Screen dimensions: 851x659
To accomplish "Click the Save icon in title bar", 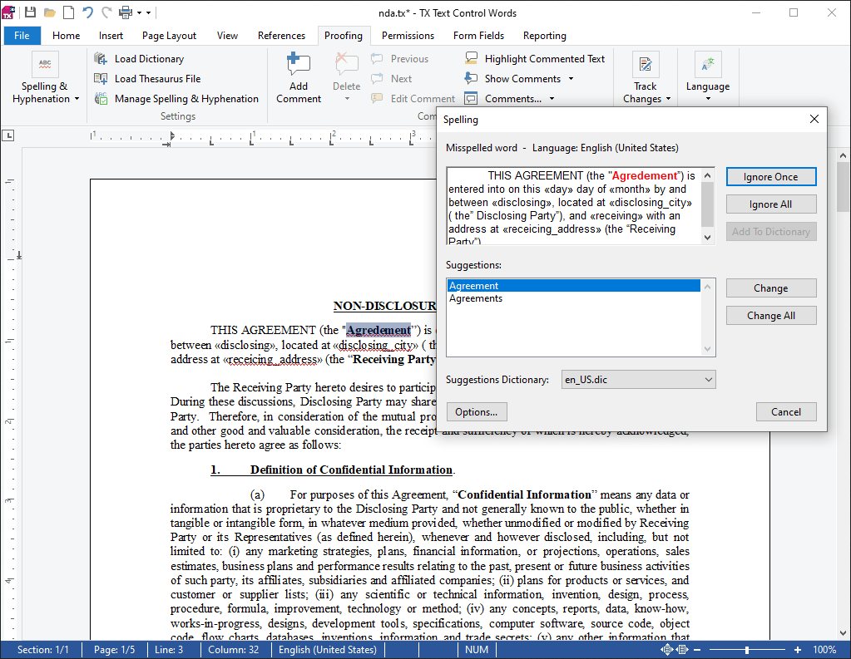I will (31, 12).
